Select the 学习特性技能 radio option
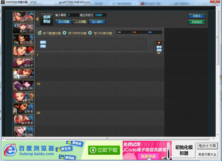 pos(65,33)
